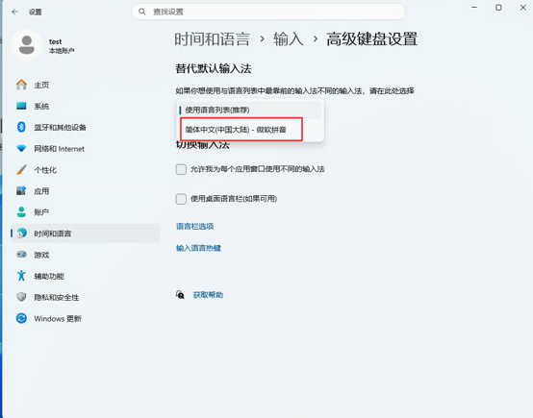
Task: Click the 获取帮助 link
Action: click(208, 295)
